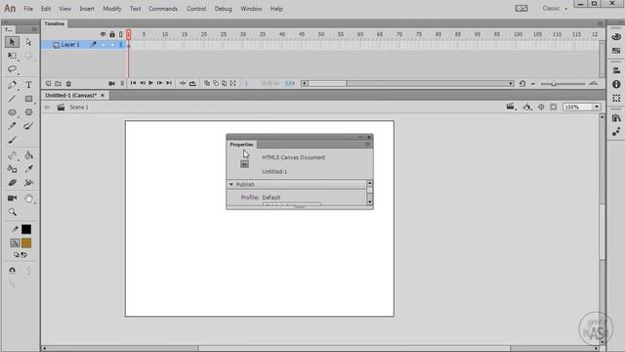625x352 pixels.
Task: Open the Window menu
Action: pyautogui.click(x=251, y=9)
